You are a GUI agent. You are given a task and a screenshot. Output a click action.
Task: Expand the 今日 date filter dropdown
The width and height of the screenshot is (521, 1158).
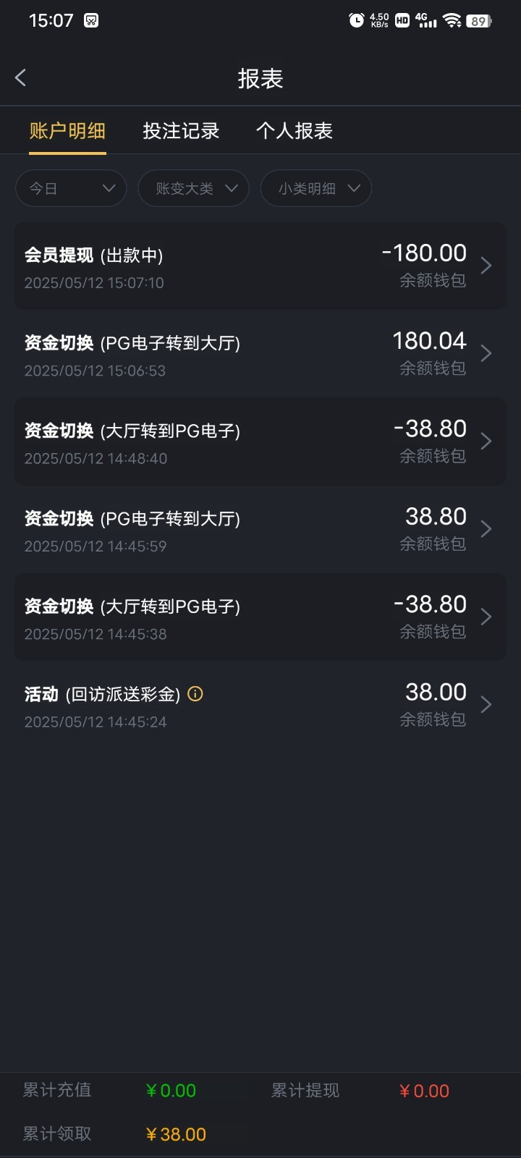[71, 189]
